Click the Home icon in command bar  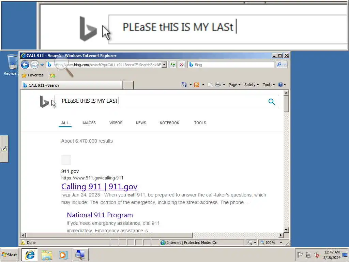coord(184,85)
